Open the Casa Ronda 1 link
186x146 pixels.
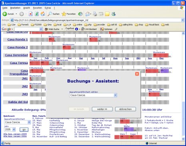click(x=18, y=39)
